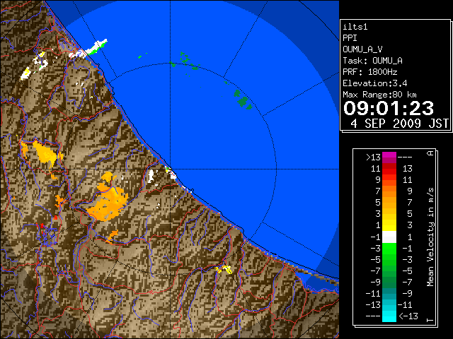Image resolution: width=453 pixels, height=339 pixels.
Task: Click the "PPI" scan type text
Action: click(350, 38)
